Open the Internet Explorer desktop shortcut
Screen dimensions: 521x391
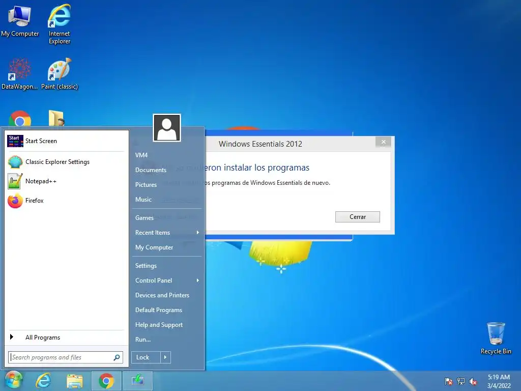click(x=60, y=24)
